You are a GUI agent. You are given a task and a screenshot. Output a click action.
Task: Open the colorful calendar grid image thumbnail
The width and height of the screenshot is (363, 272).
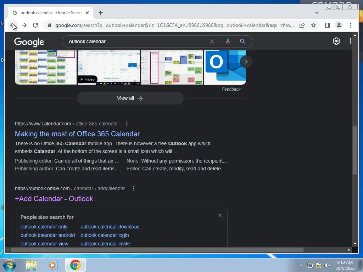pos(46,67)
